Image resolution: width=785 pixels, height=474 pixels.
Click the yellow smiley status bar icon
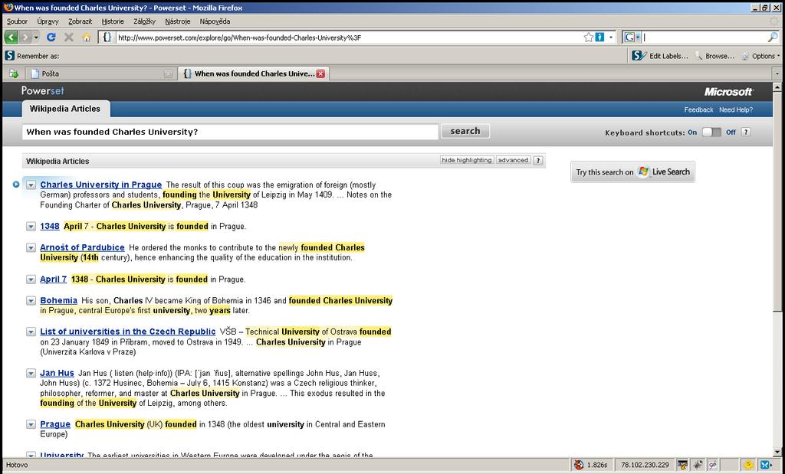749,465
